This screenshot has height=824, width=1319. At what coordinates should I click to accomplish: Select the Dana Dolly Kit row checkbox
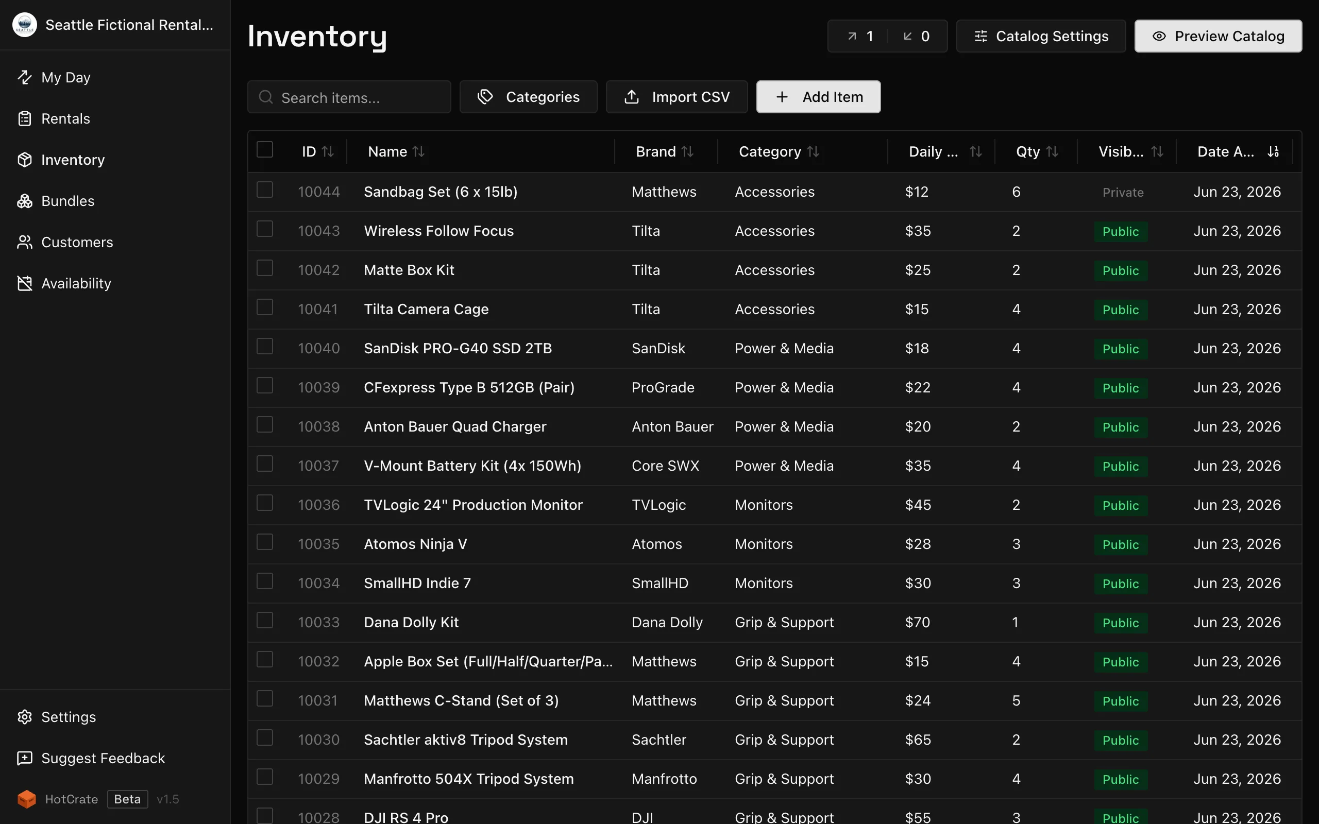[265, 620]
